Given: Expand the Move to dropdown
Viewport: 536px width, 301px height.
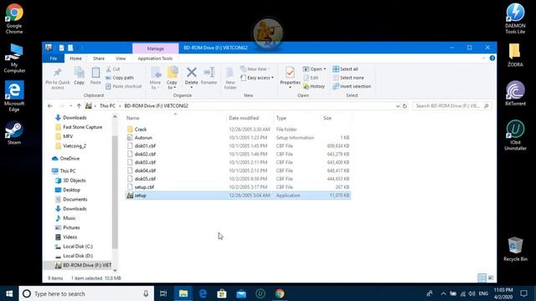Looking at the screenshot, I should (155, 88).
